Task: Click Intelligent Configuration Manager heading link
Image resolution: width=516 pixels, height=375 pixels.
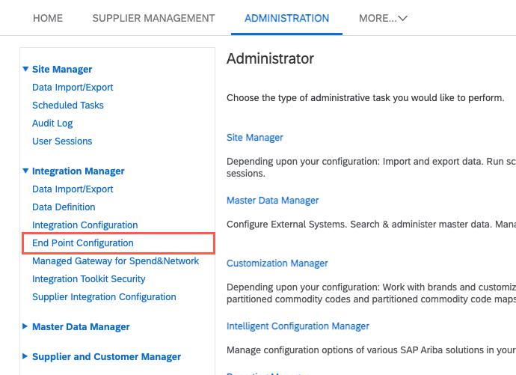Action: [x=298, y=326]
